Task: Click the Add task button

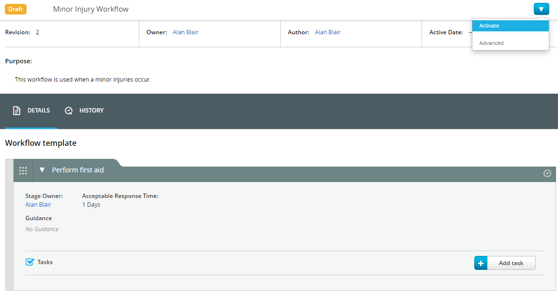Action: coord(505,263)
